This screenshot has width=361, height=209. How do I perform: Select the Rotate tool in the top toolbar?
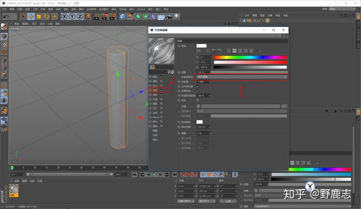coord(47,17)
